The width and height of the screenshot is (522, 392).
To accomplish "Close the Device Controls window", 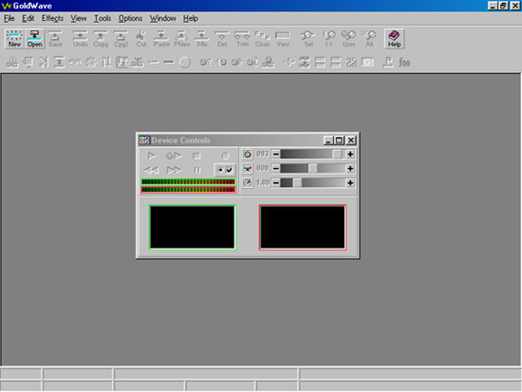I will pyautogui.click(x=351, y=140).
